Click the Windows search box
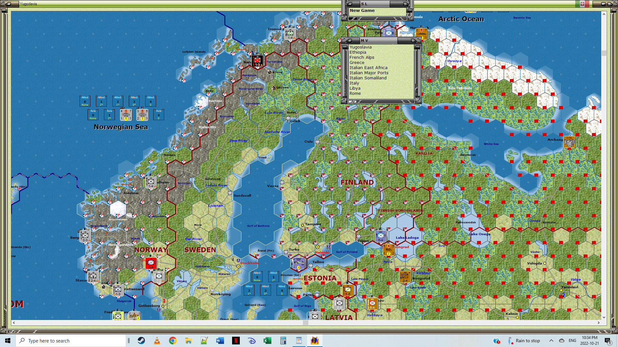Screen dimensions: 618x347 [71, 341]
